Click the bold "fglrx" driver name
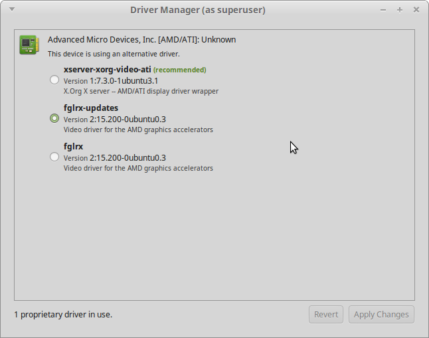The height and width of the screenshot is (338, 429). pyautogui.click(x=73, y=147)
